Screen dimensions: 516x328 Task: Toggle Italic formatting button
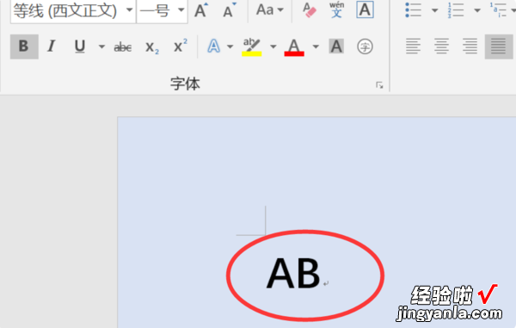point(52,46)
